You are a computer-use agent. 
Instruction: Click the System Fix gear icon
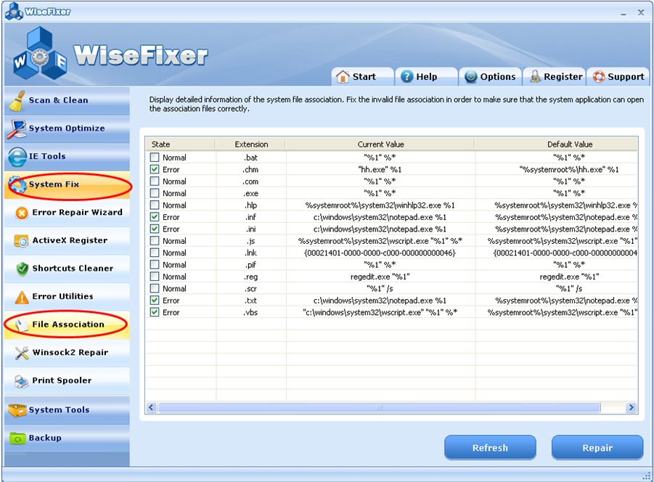(x=18, y=184)
